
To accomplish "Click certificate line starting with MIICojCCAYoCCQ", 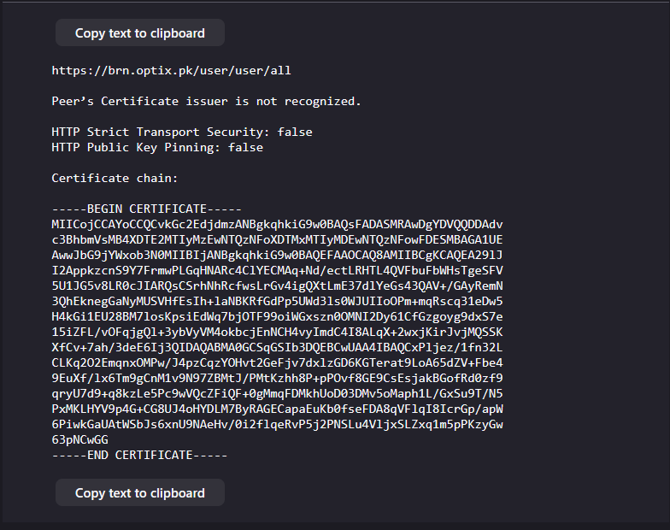I will tap(277, 224).
